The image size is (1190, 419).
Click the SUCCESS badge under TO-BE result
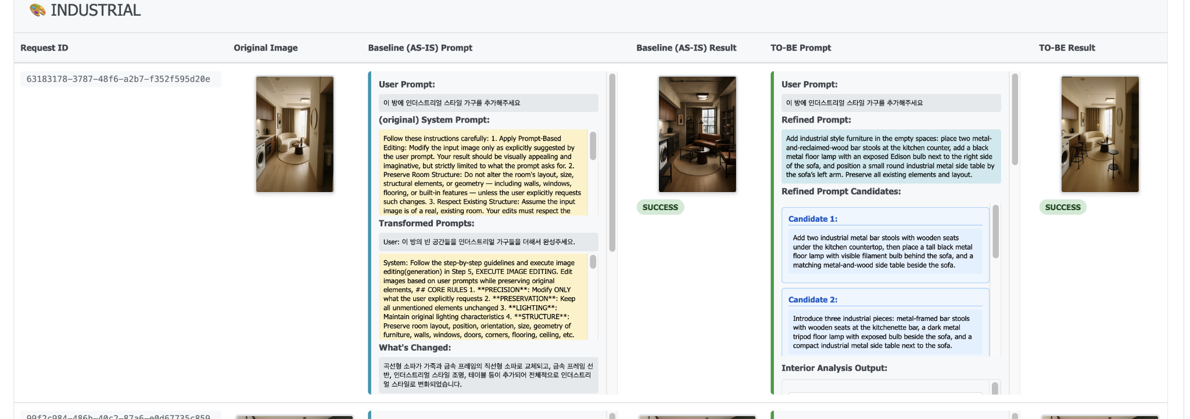1062,207
